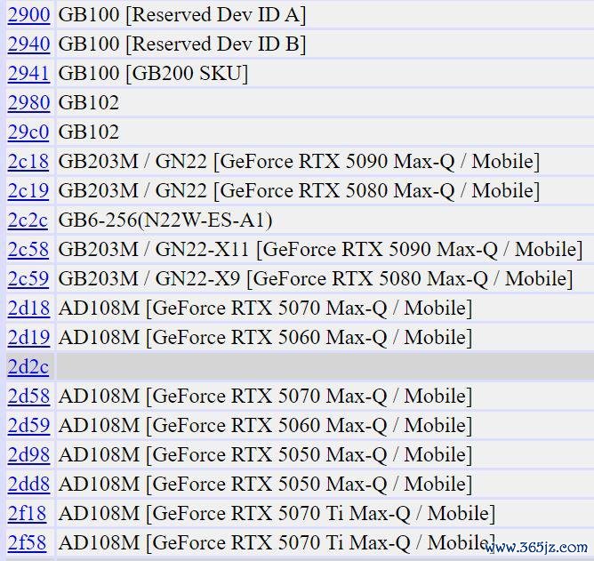Open device ID 2c18 link

click(28, 162)
